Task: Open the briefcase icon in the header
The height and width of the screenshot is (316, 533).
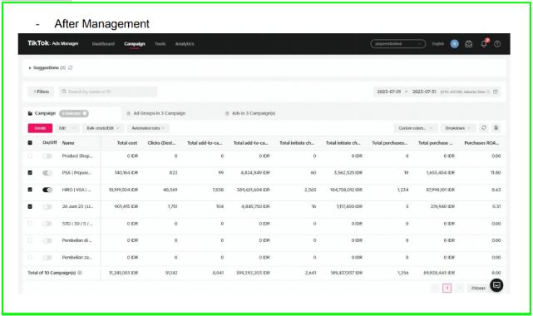Action: click(x=469, y=44)
